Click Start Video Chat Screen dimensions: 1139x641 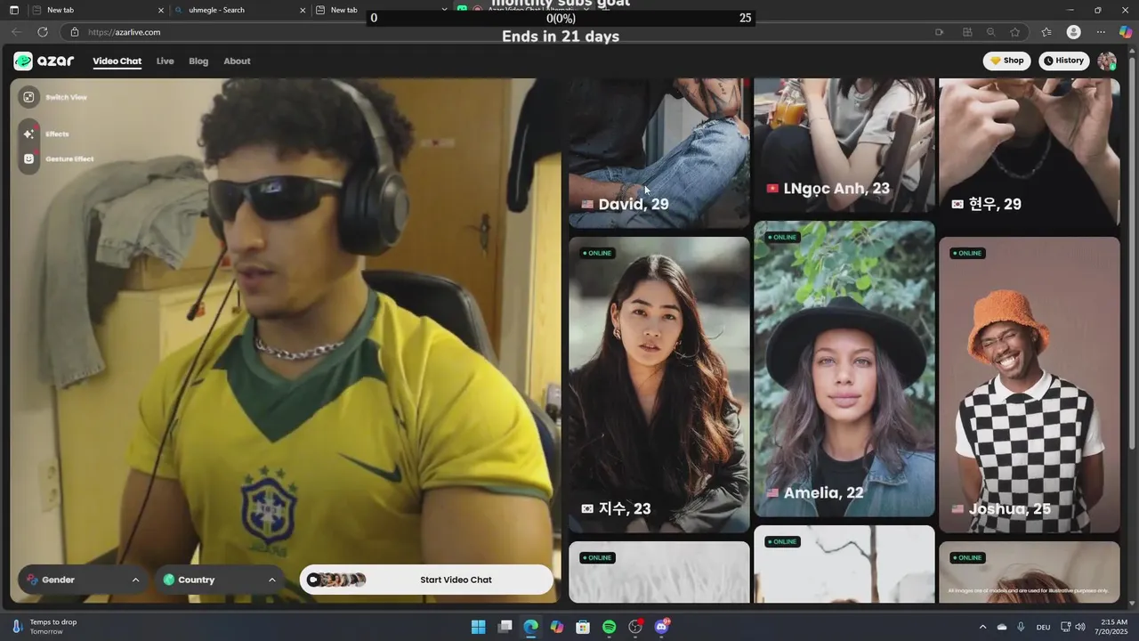(x=426, y=580)
